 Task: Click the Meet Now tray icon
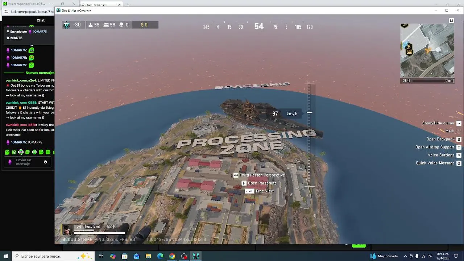coord(411,256)
